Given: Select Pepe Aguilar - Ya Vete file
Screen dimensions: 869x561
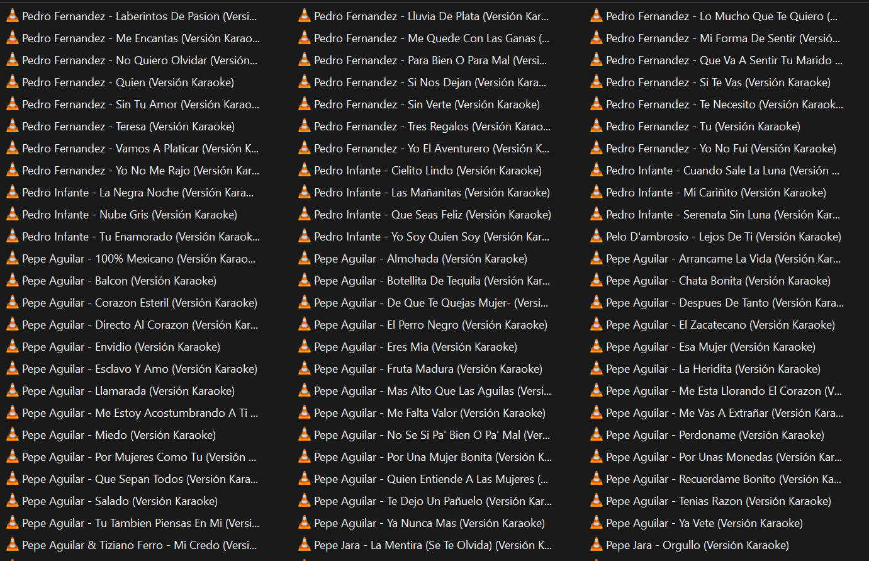Looking at the screenshot, I should [704, 523].
